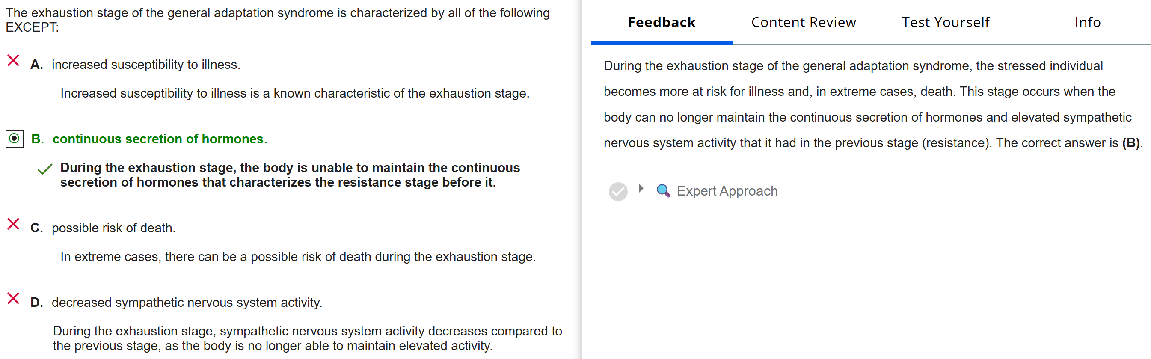The width and height of the screenshot is (1151, 359).
Task: Click the Expert Approach link
Action: point(727,191)
